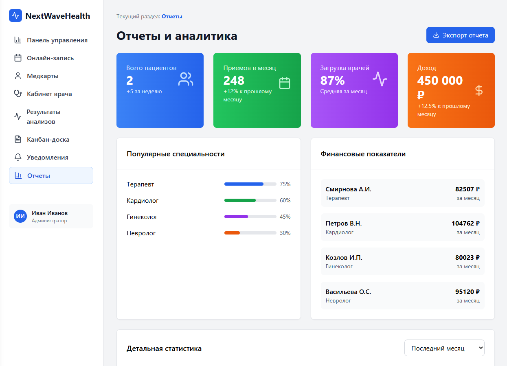Viewport: 507px width, 366px height.
Task: Click the NextWaveHealth logo icon
Action: coord(15,15)
